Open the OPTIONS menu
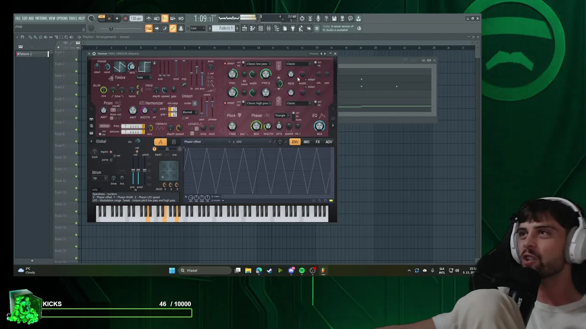586x329 pixels. [62, 18]
